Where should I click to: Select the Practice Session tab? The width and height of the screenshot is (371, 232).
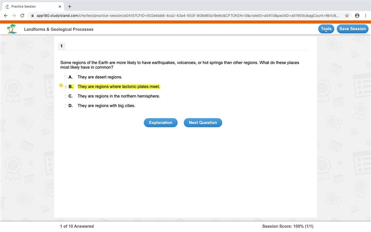click(33, 6)
